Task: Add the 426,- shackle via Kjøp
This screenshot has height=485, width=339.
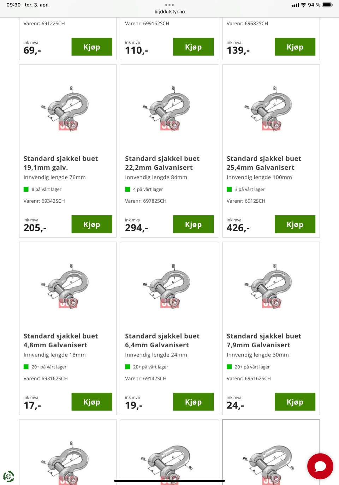Action: (x=295, y=224)
